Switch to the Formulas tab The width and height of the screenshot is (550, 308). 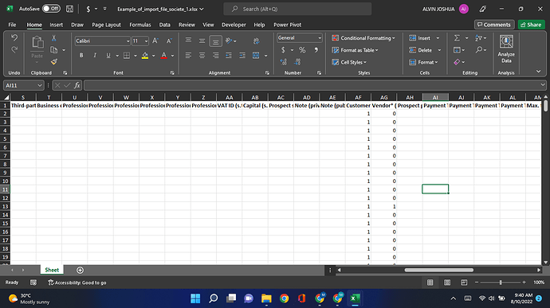click(x=140, y=25)
